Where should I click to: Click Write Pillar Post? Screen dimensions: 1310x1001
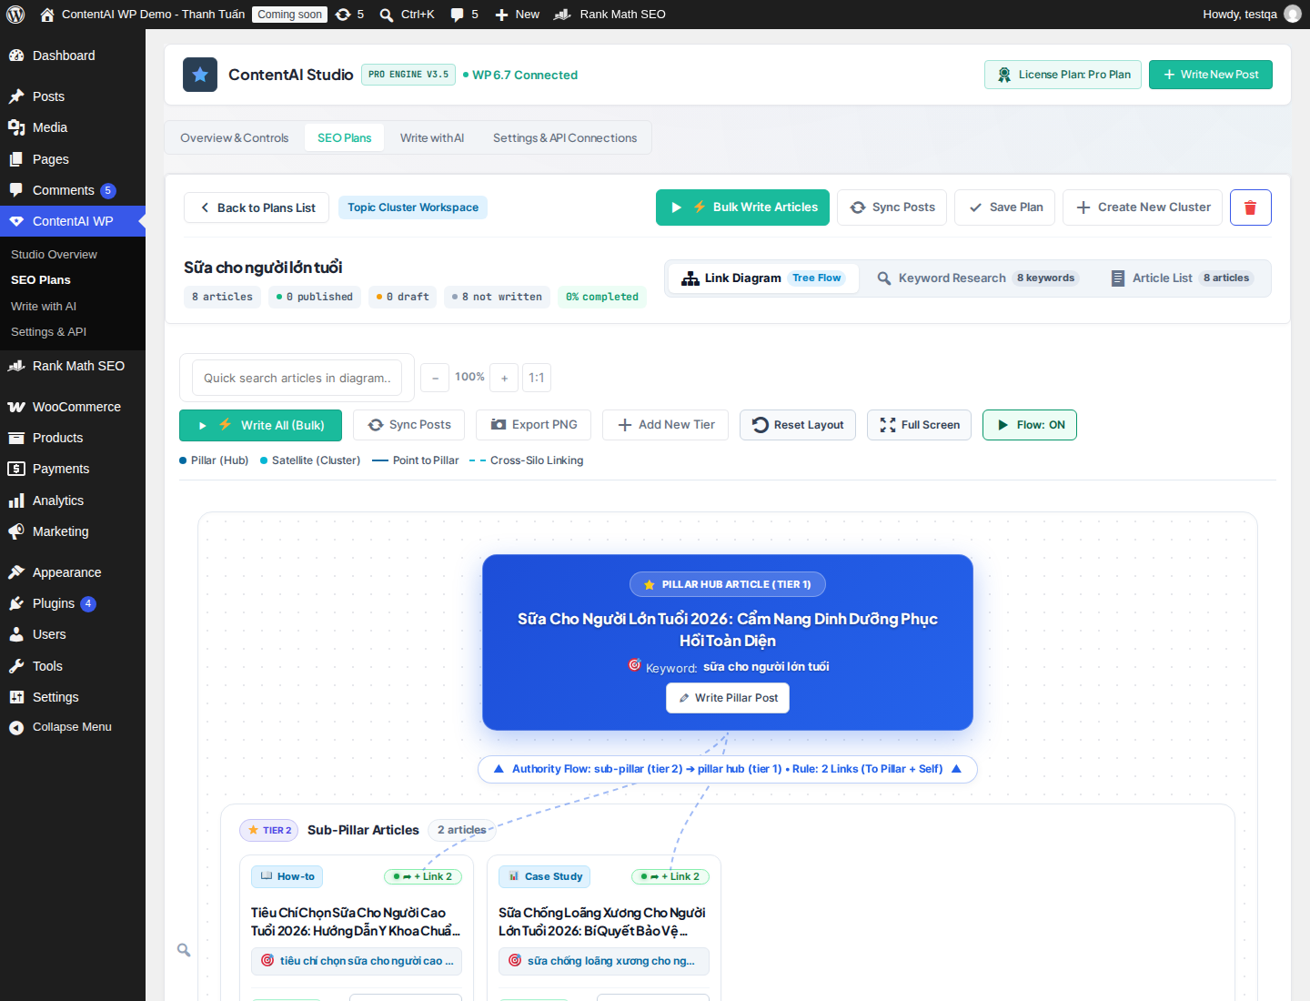728,698
